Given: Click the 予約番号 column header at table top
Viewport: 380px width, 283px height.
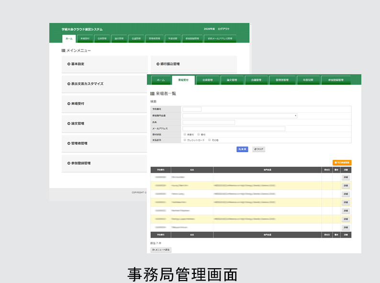Looking at the screenshot, I should point(161,170).
